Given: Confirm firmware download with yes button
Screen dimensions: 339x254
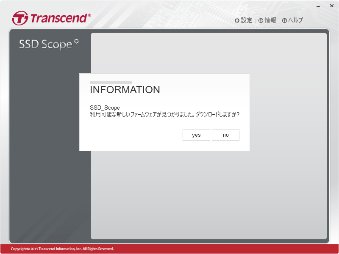Looking at the screenshot, I should click(x=196, y=135).
